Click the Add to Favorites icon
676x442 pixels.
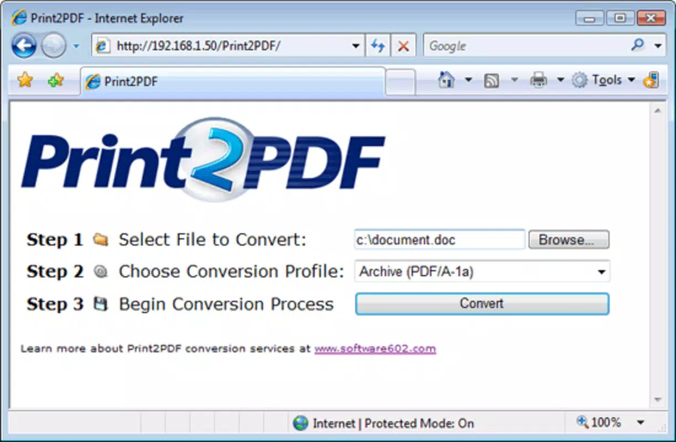pos(56,81)
